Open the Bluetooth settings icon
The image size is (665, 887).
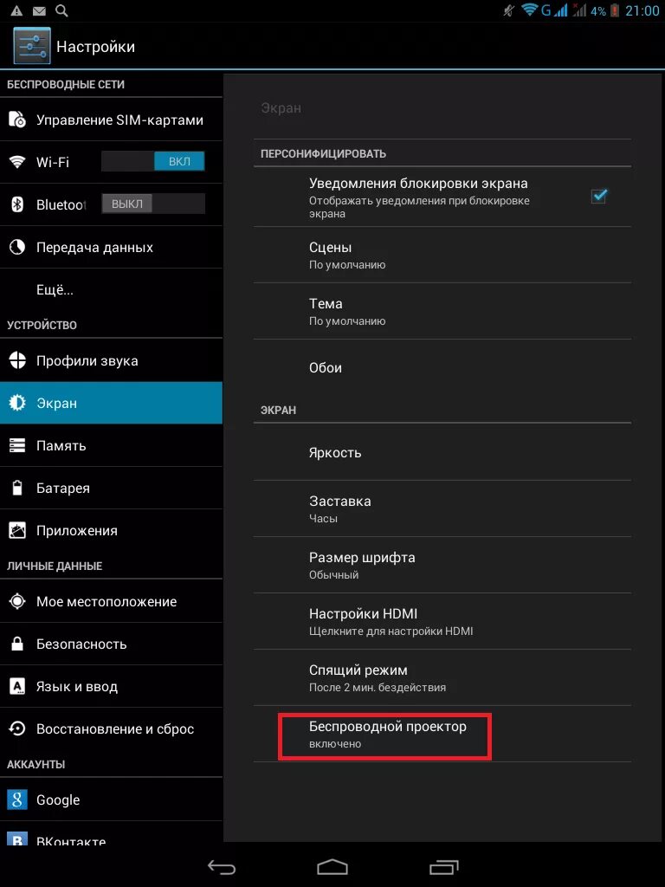(17, 204)
